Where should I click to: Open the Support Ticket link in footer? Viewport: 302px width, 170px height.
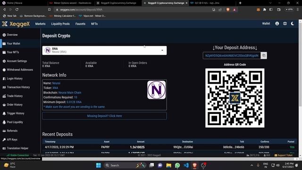click(284, 155)
